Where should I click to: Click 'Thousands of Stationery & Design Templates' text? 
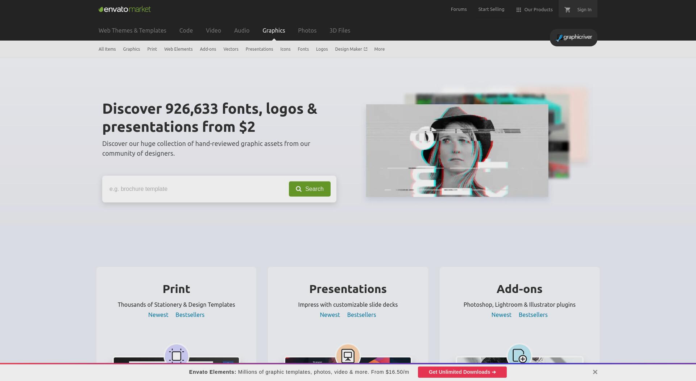click(176, 305)
